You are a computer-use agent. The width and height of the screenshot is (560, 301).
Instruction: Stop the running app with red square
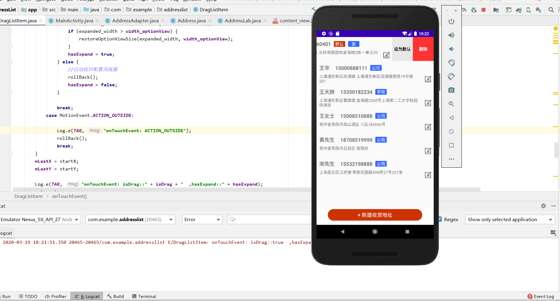(484, 10)
